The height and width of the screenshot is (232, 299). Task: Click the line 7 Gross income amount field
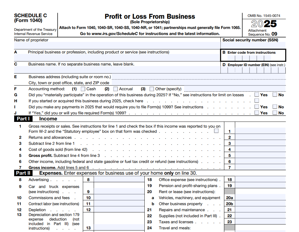[260, 167]
